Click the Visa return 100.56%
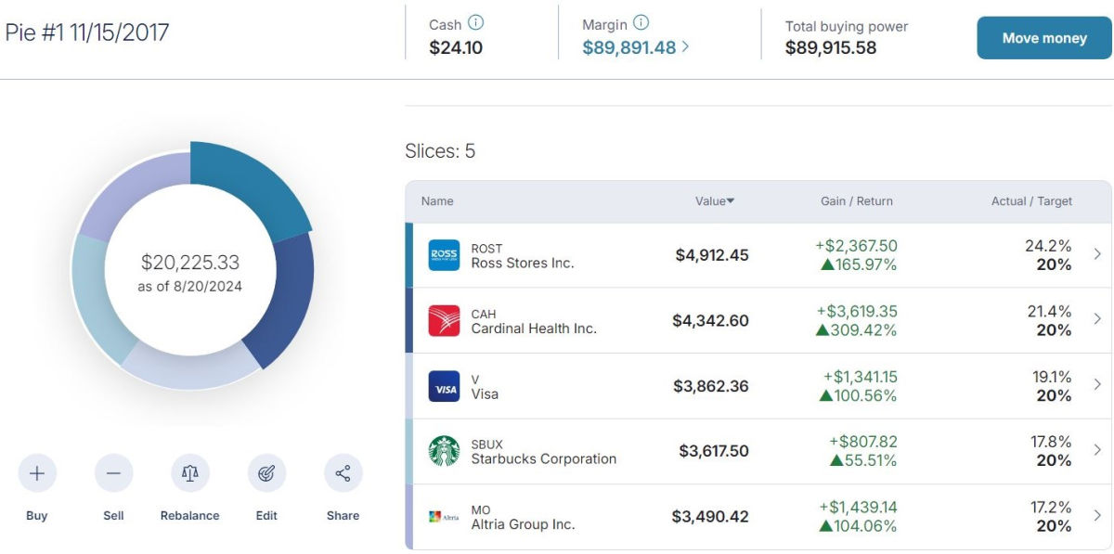The height and width of the screenshot is (554, 1114). click(859, 395)
